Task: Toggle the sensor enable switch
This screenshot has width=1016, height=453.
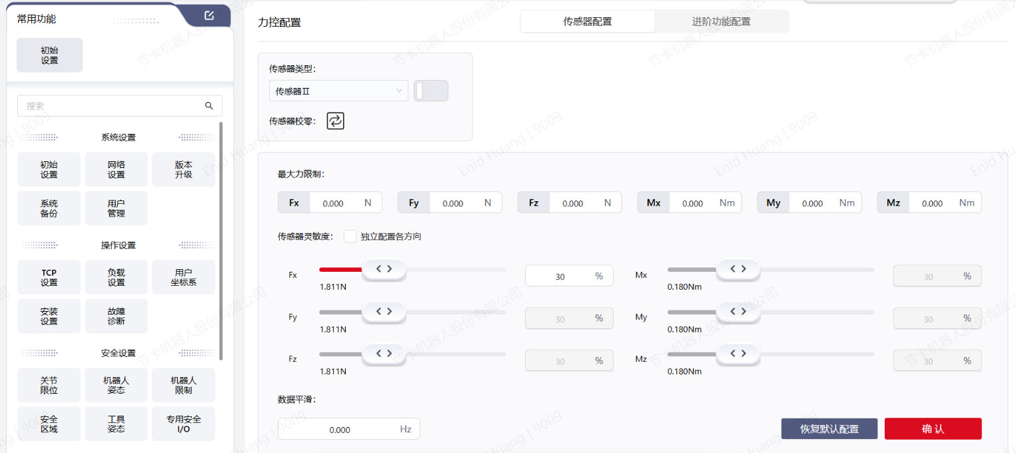Action: click(x=431, y=91)
